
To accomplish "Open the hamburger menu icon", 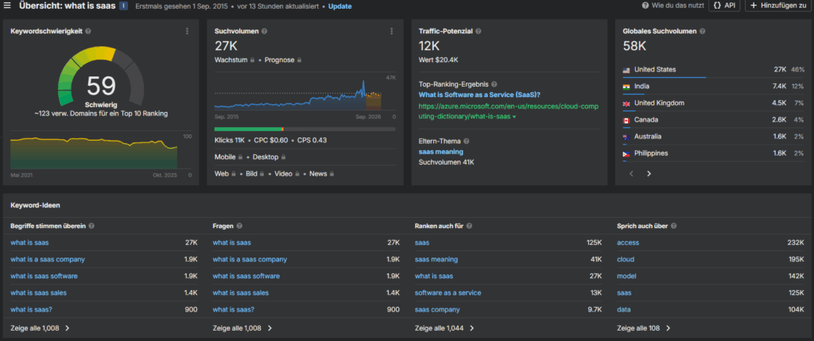I will pos(7,6).
